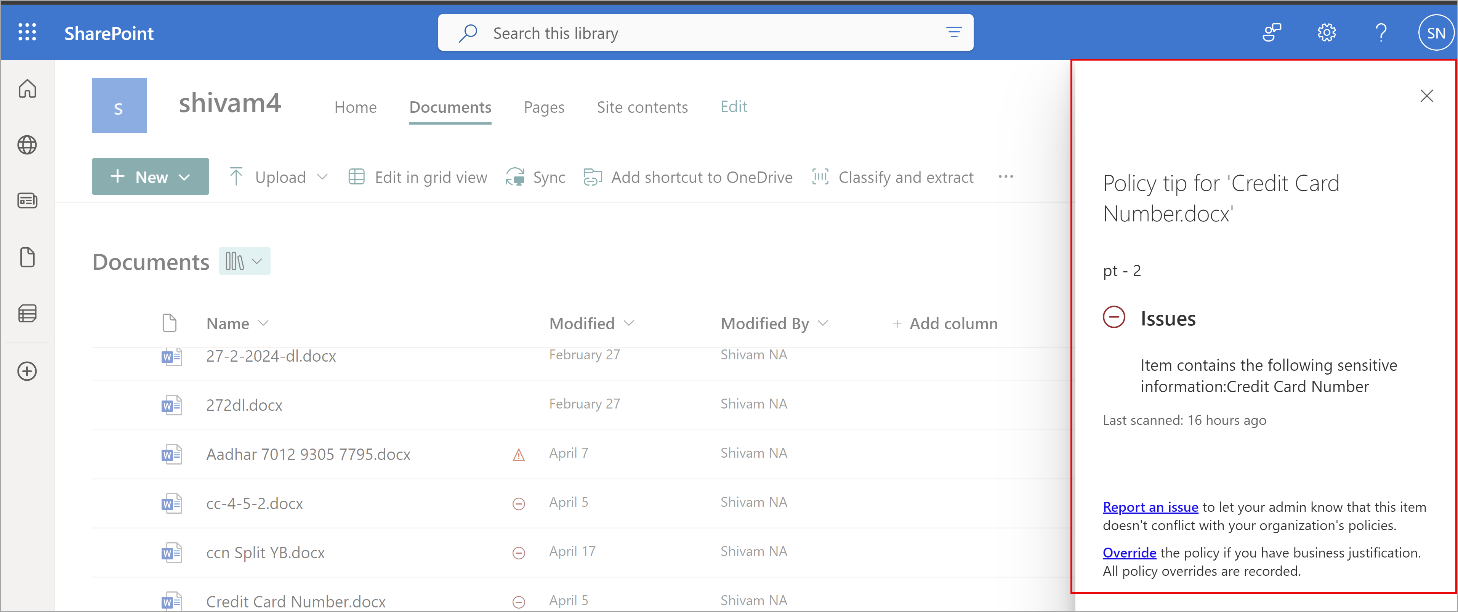Image resolution: width=1458 pixels, height=612 pixels.
Task: Click policy tip icon next to cc-4-5-2.docx
Action: [x=518, y=503]
